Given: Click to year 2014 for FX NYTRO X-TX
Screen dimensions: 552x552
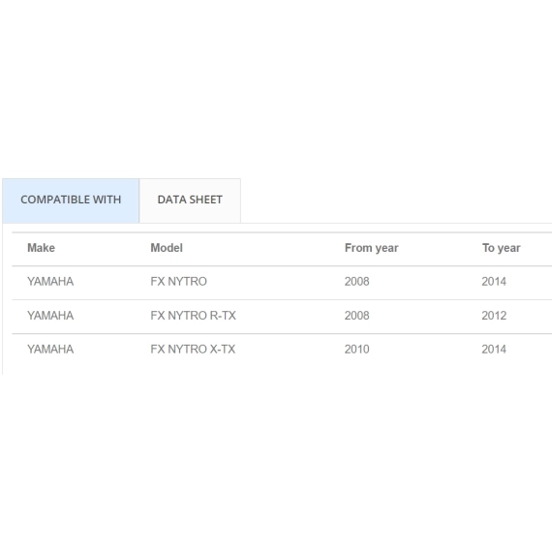Looking at the screenshot, I should (494, 350).
